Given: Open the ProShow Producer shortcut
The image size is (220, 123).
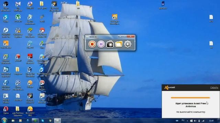Looking at the screenshot, I should click(x=6, y=85).
